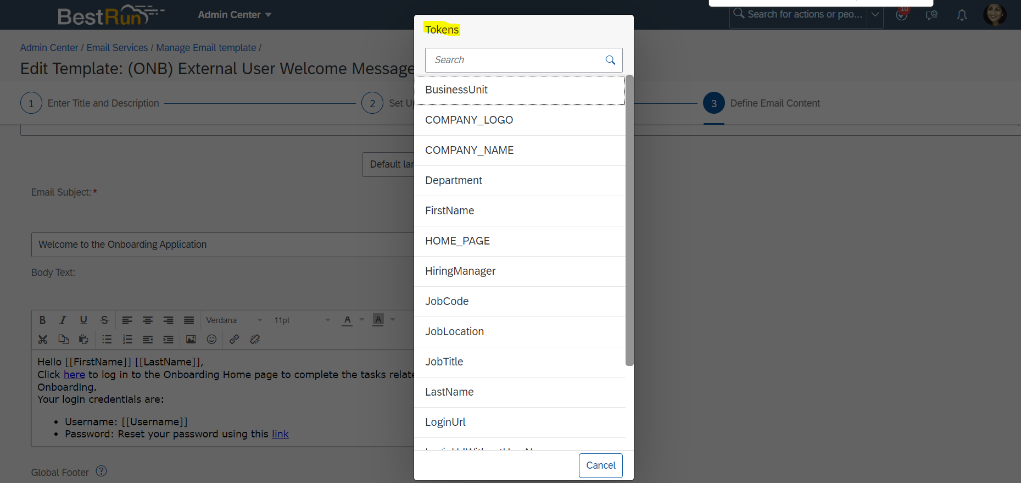Open the Email Services breadcrumb link
The height and width of the screenshot is (483, 1021).
click(x=117, y=48)
